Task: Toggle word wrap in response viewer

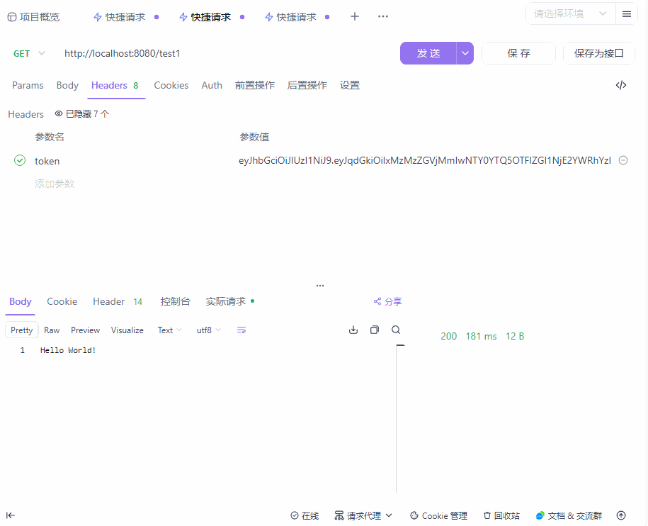Action: pyautogui.click(x=241, y=330)
